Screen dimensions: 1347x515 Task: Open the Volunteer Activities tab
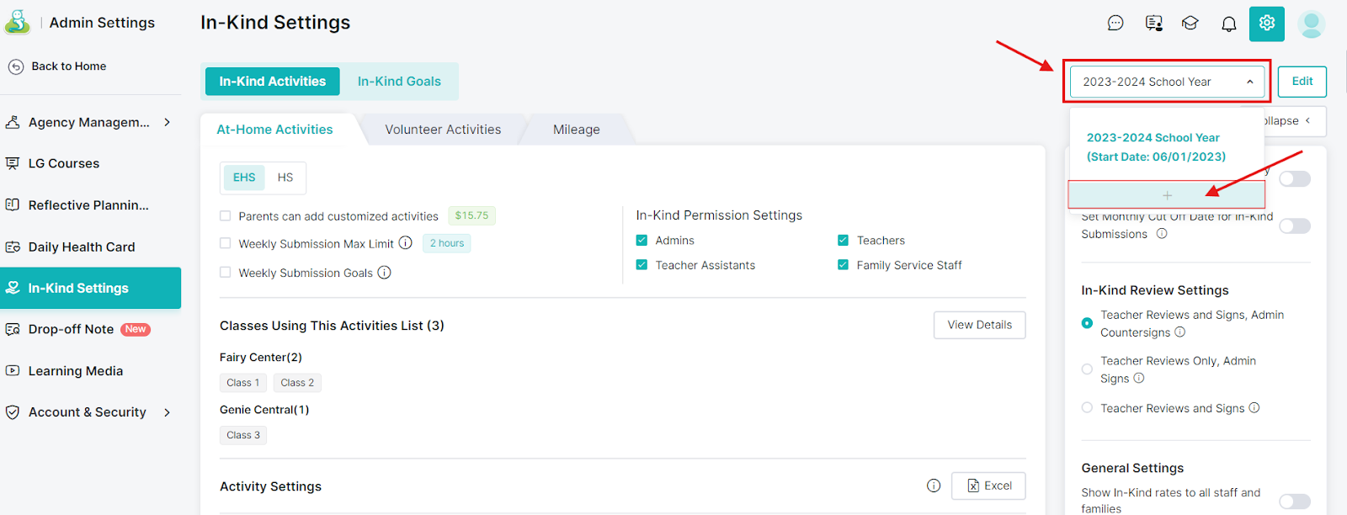[443, 130]
